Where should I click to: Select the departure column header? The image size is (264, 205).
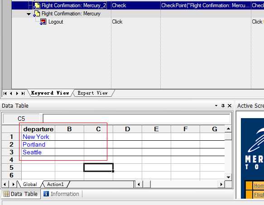(x=38, y=129)
